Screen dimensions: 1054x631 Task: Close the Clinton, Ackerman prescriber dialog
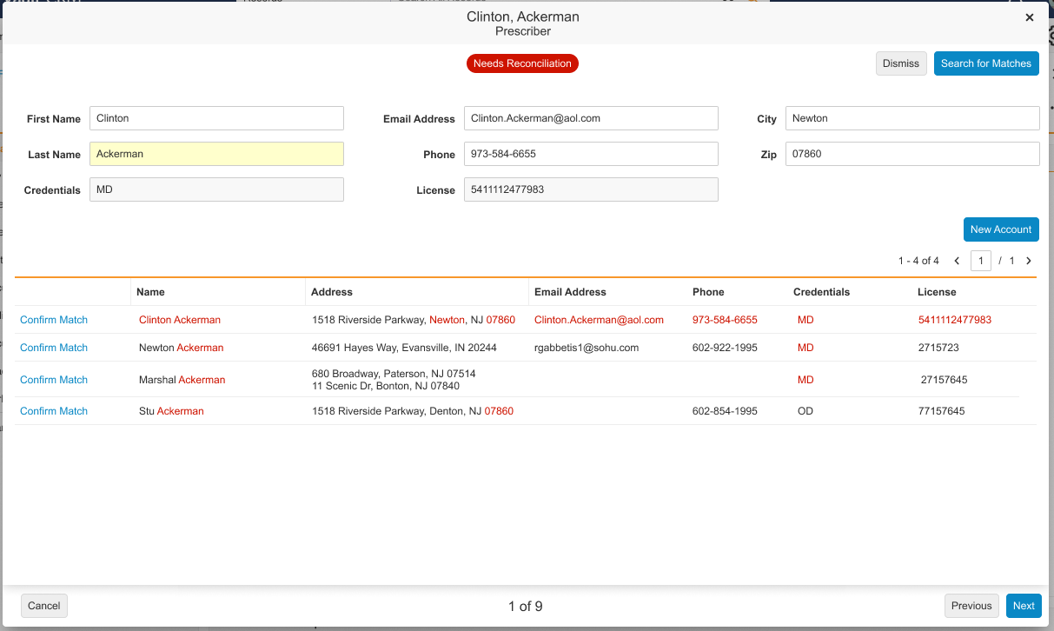(x=1030, y=17)
